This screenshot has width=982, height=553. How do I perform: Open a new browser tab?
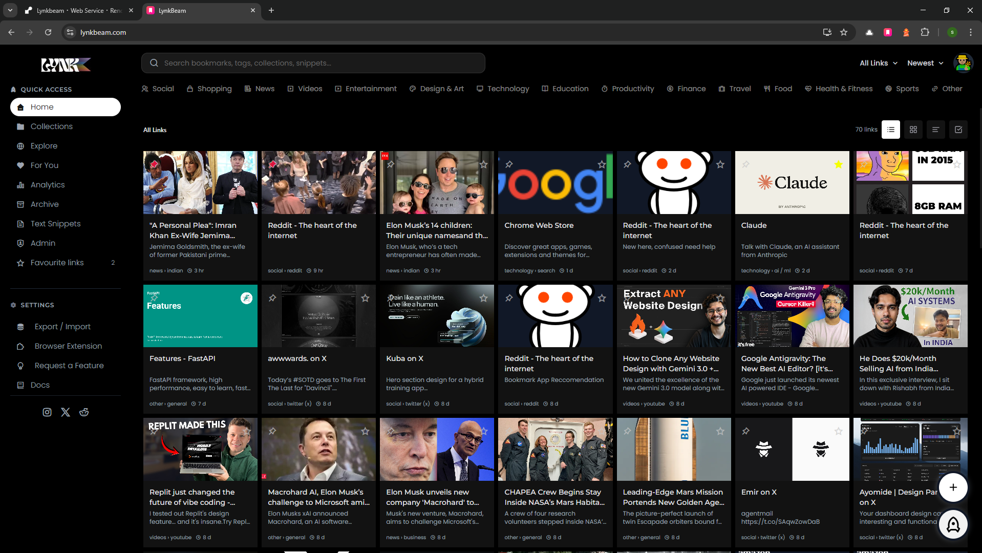pyautogui.click(x=271, y=10)
